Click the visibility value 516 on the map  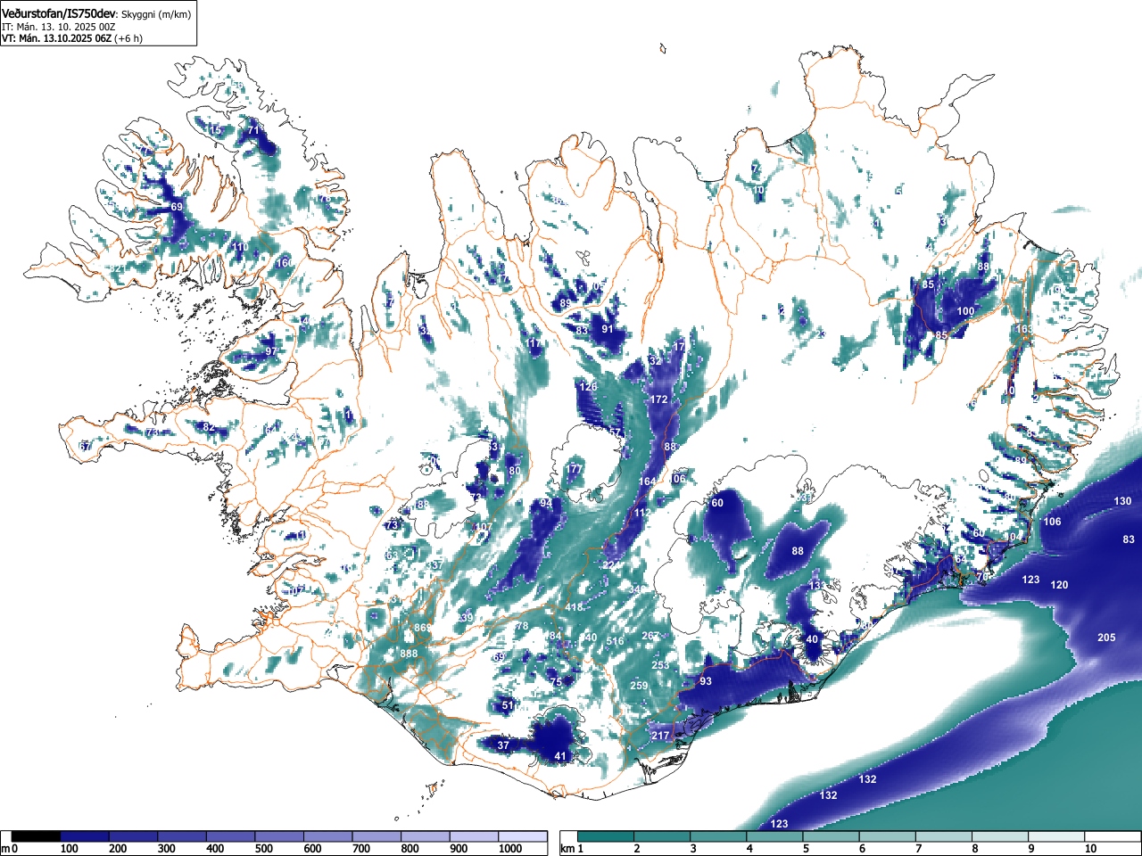point(616,641)
